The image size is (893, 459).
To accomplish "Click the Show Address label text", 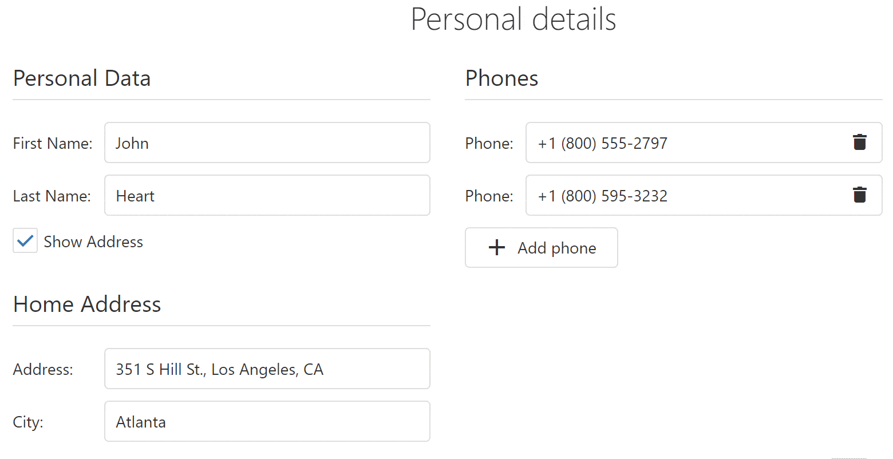I will [93, 242].
